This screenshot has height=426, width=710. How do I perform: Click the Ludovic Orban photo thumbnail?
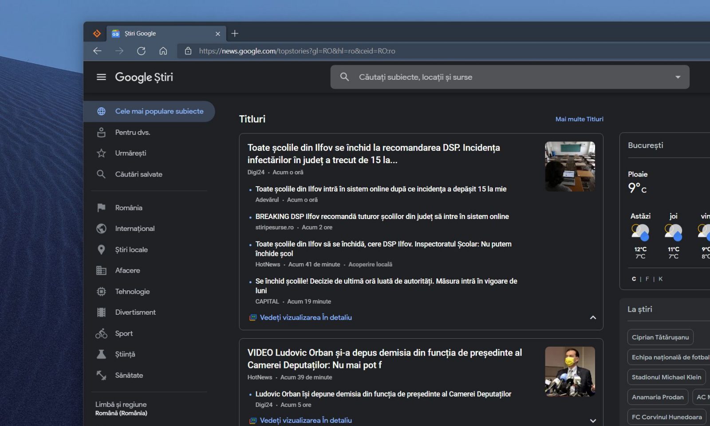coord(570,371)
